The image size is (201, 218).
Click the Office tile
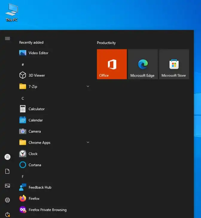click(x=112, y=64)
